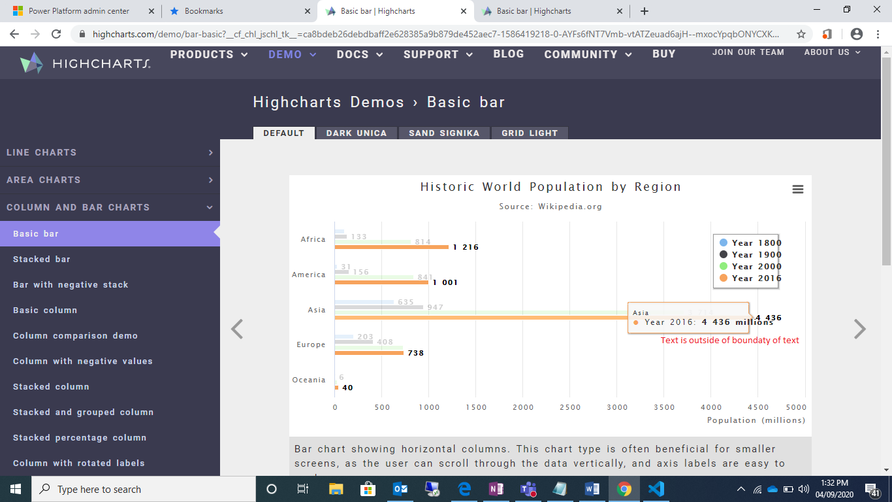Open Outlook from the taskbar
This screenshot has width=892, height=502.
pyautogui.click(x=400, y=489)
